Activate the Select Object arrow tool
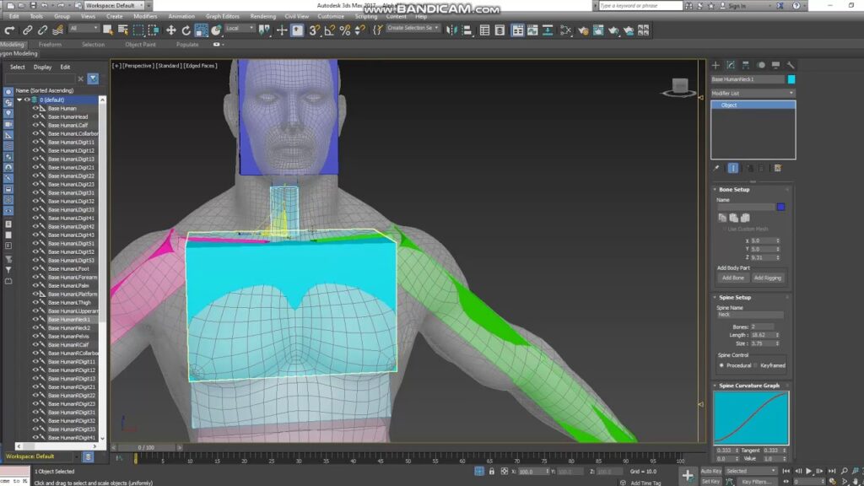Screen dimensions: 864x486 coord(107,31)
